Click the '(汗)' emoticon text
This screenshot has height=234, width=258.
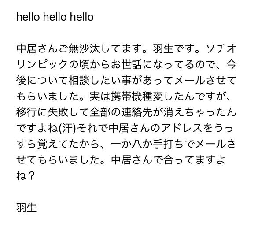[x=68, y=128]
